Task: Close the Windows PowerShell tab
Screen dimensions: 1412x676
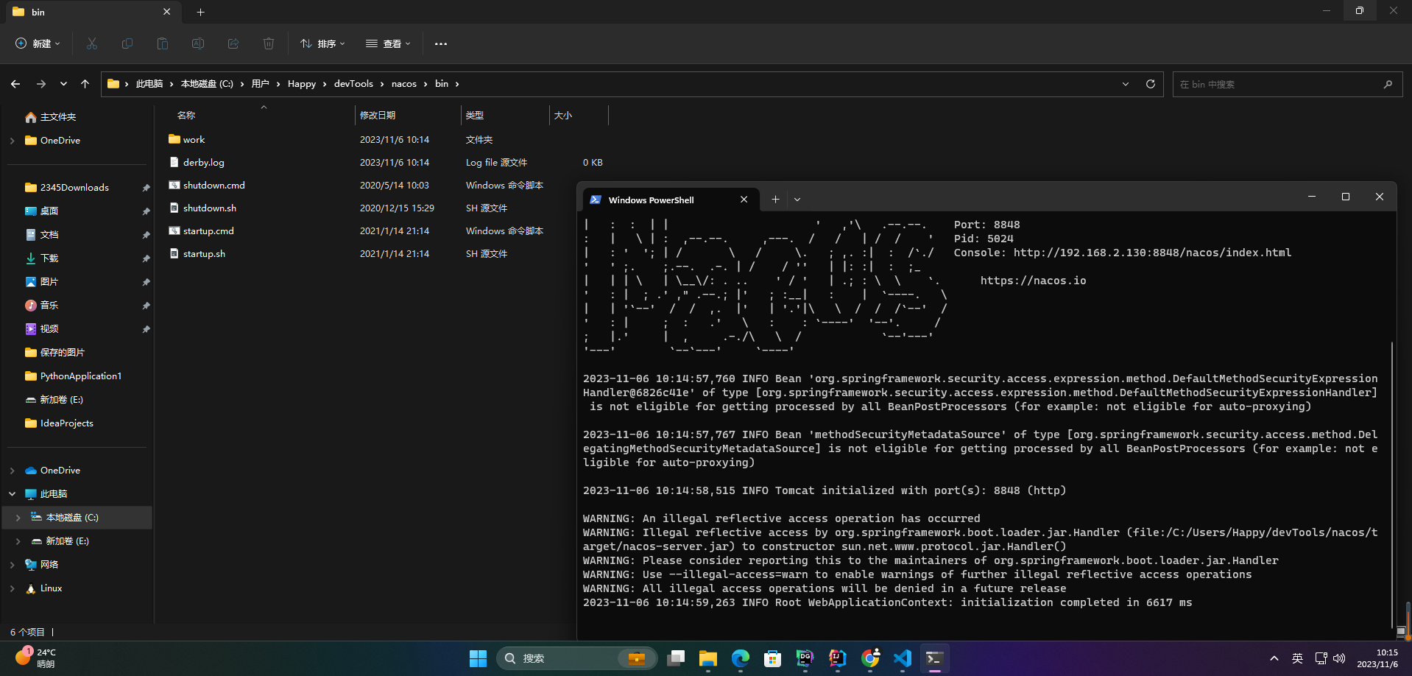Action: point(744,200)
